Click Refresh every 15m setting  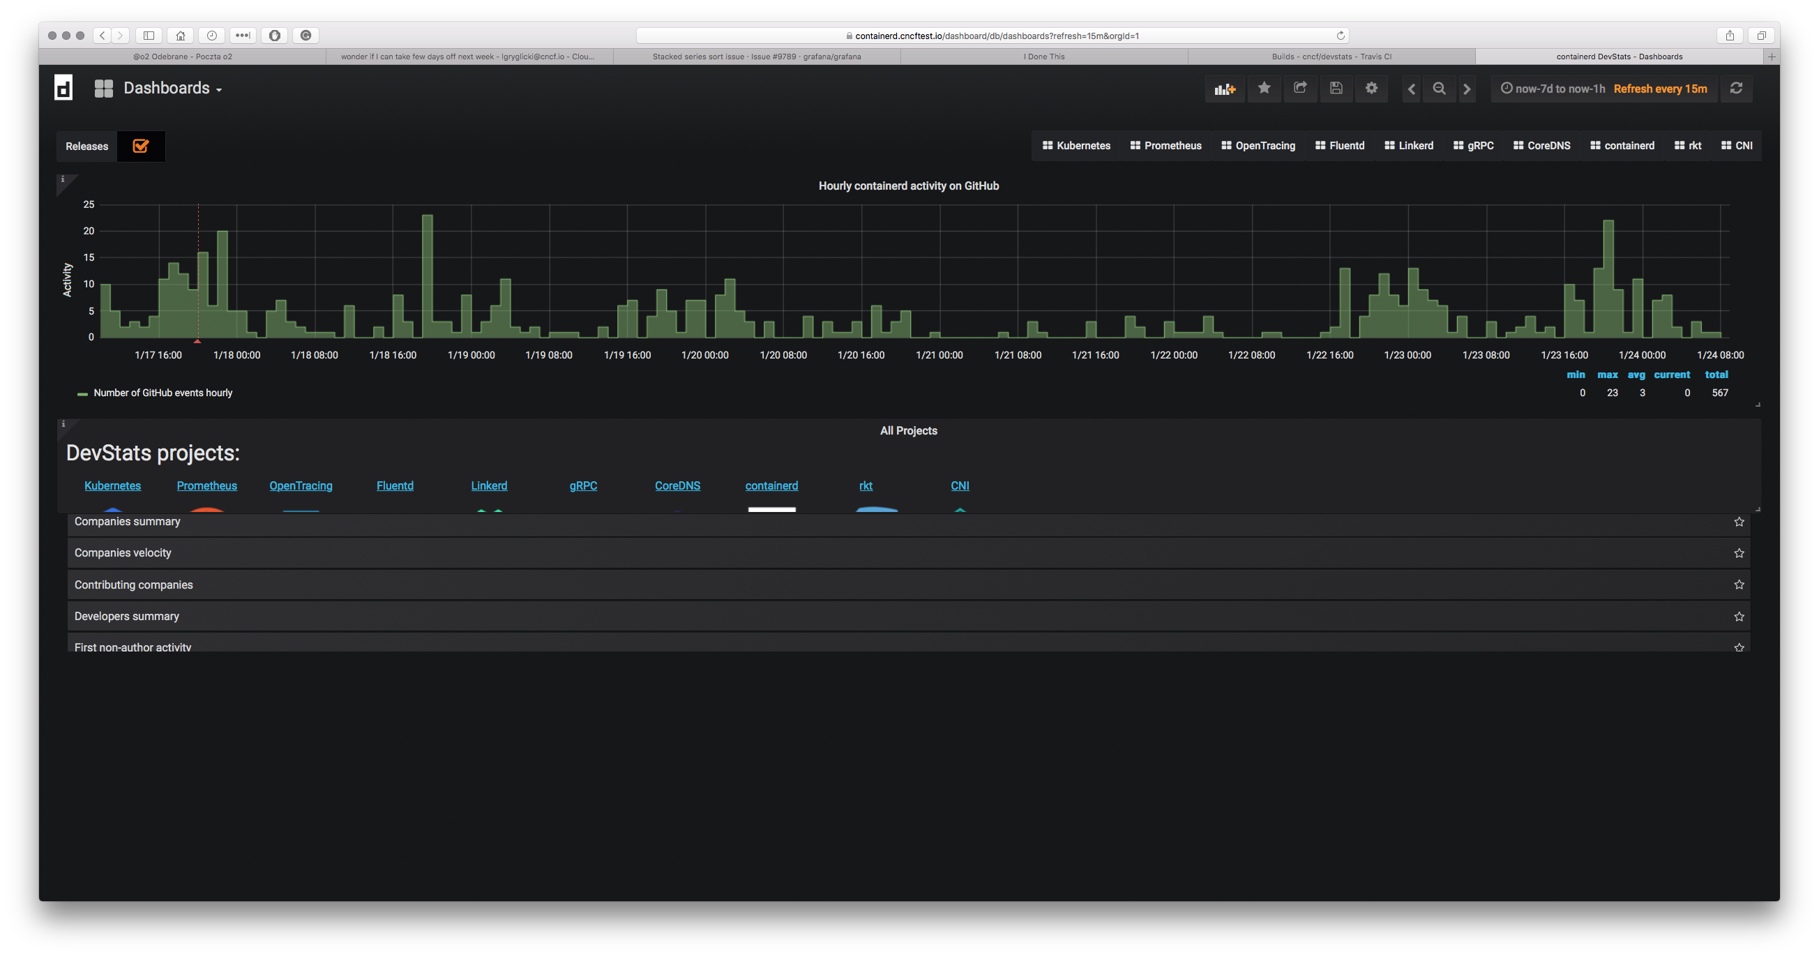tap(1661, 89)
